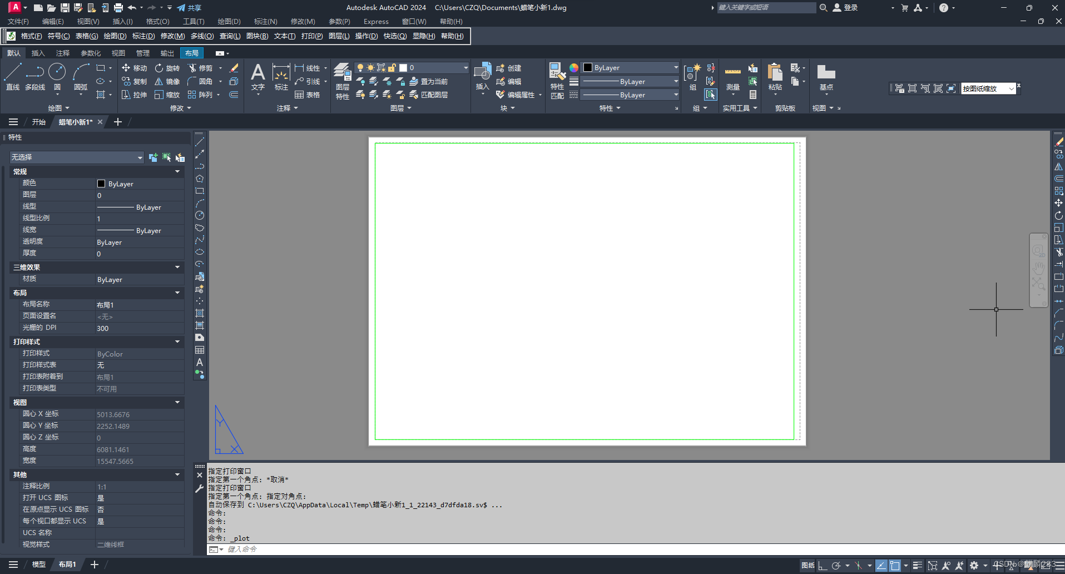Click Create block (创建) button
Viewport: 1065px width, 574px height.
pyautogui.click(x=508, y=68)
